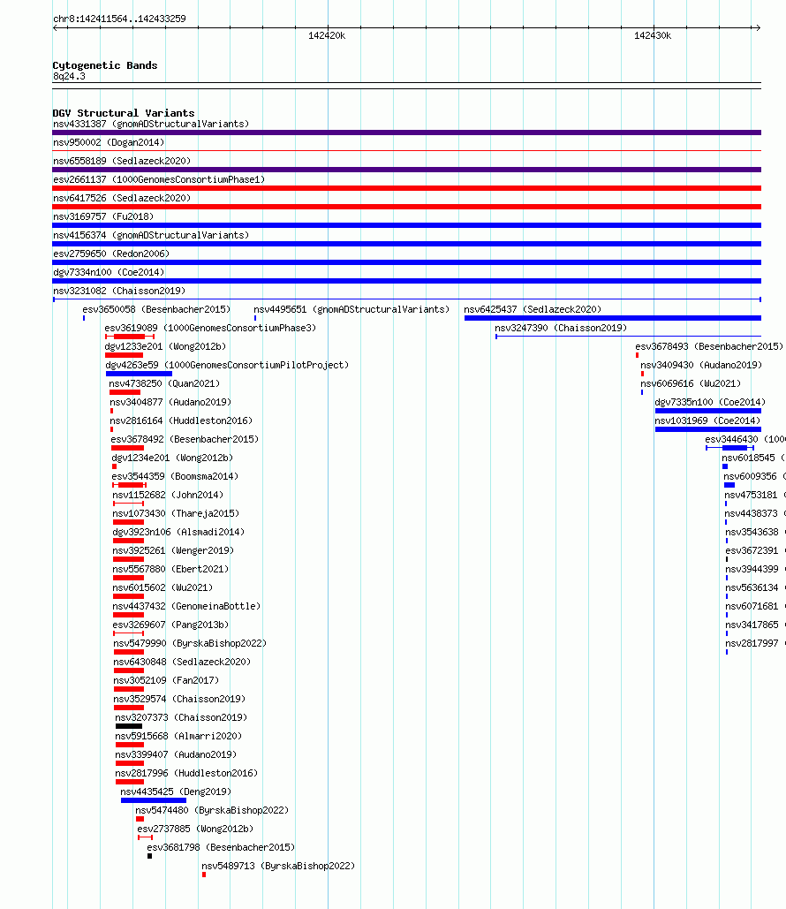Click the blue bar under nsv4435425
Screen dimensions: 786x909
154,800
